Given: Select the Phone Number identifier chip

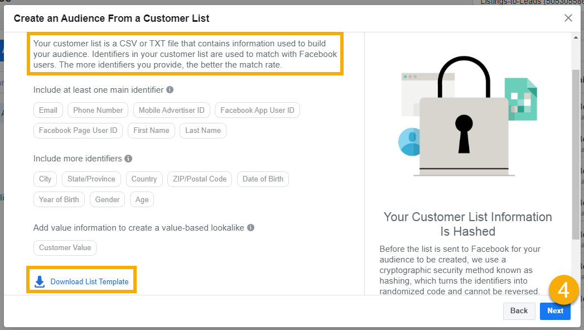Looking at the screenshot, I should coord(98,111).
